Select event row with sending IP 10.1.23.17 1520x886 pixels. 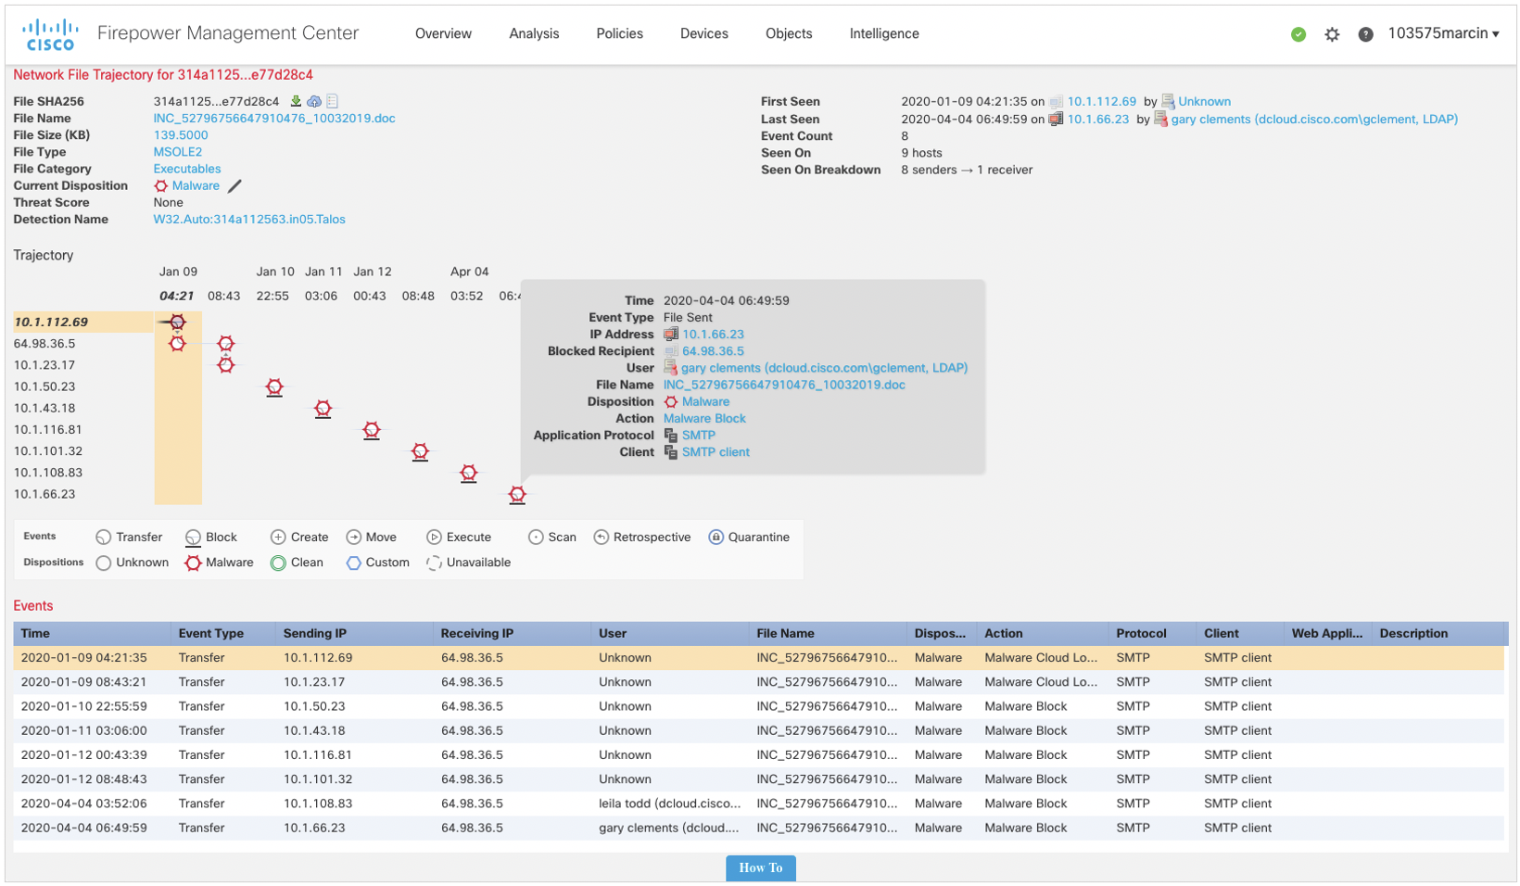pyautogui.click(x=759, y=682)
